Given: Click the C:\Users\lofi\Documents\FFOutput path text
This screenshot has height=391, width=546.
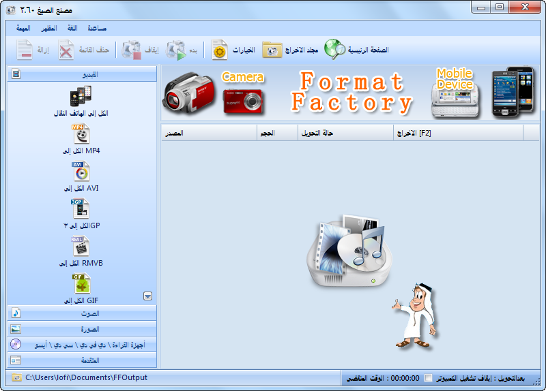Looking at the screenshot, I should point(87,377).
